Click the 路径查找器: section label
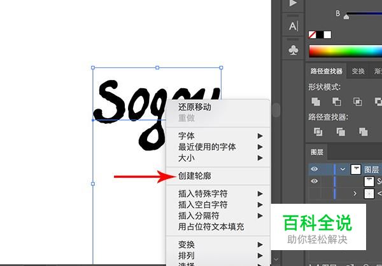Viewport: 382px width, 266px height. pyautogui.click(x=328, y=117)
